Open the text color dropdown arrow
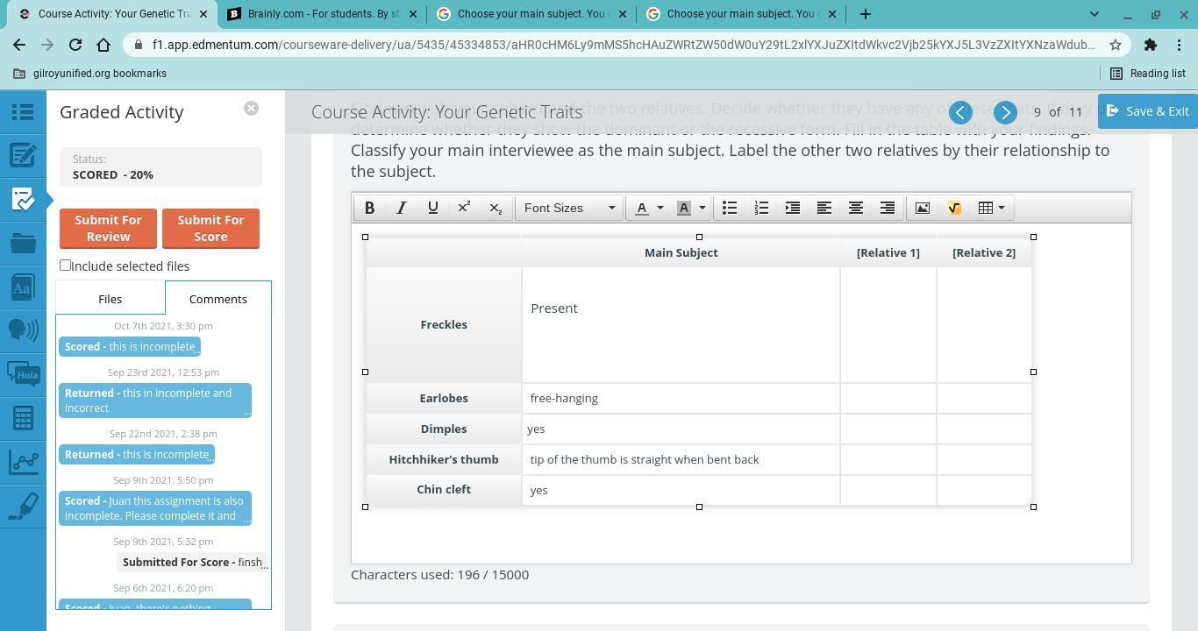This screenshot has height=631, width=1198. pyautogui.click(x=660, y=208)
